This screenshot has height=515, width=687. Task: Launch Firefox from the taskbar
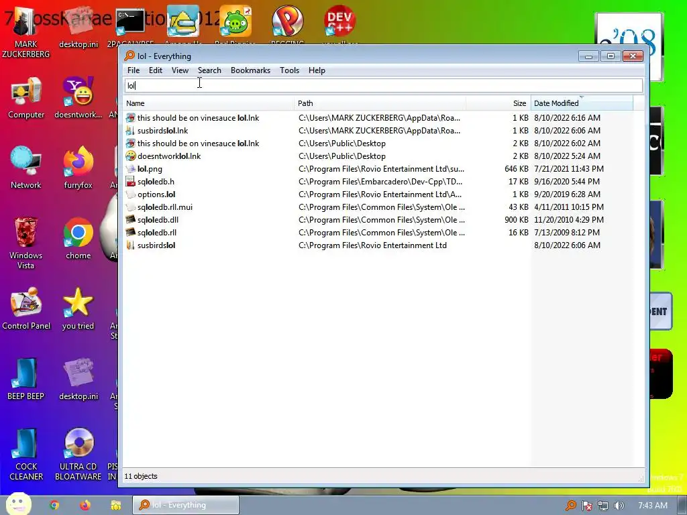click(x=85, y=506)
